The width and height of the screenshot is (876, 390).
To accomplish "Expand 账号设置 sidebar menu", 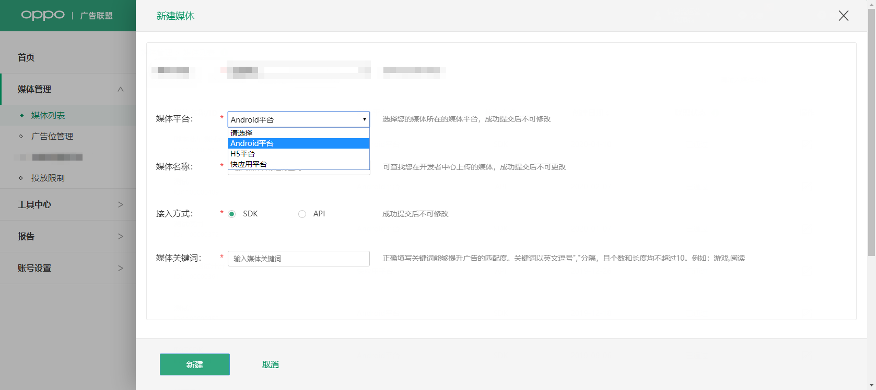I will [121, 268].
